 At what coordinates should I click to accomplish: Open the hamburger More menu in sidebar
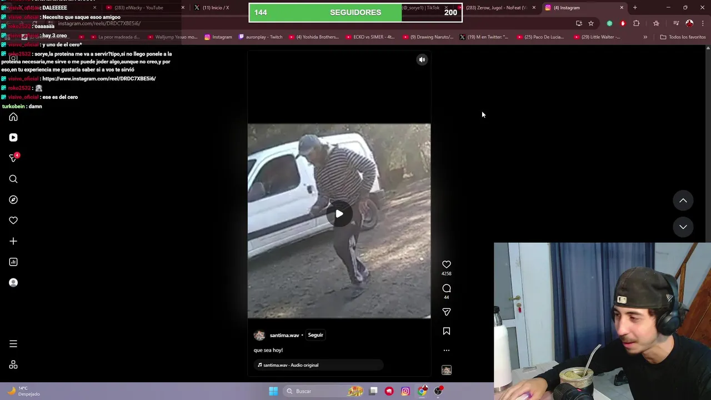13,344
